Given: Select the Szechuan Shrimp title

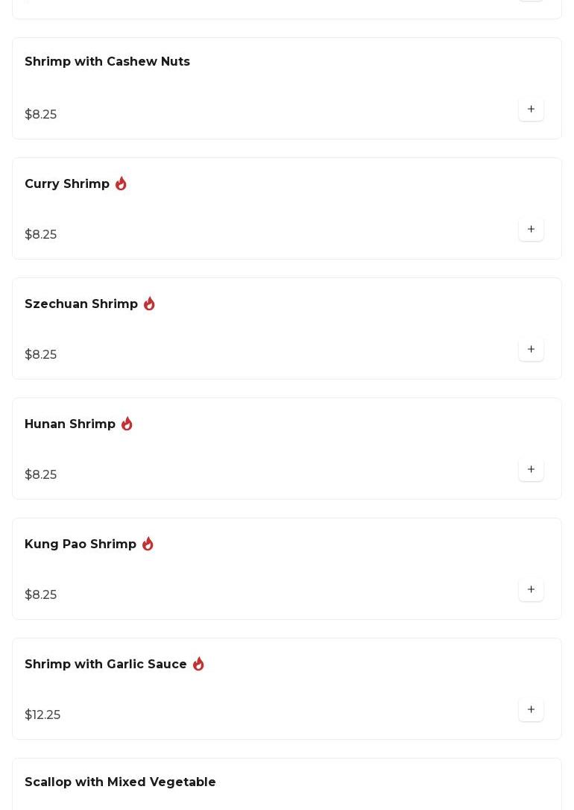Looking at the screenshot, I should pos(81,304).
